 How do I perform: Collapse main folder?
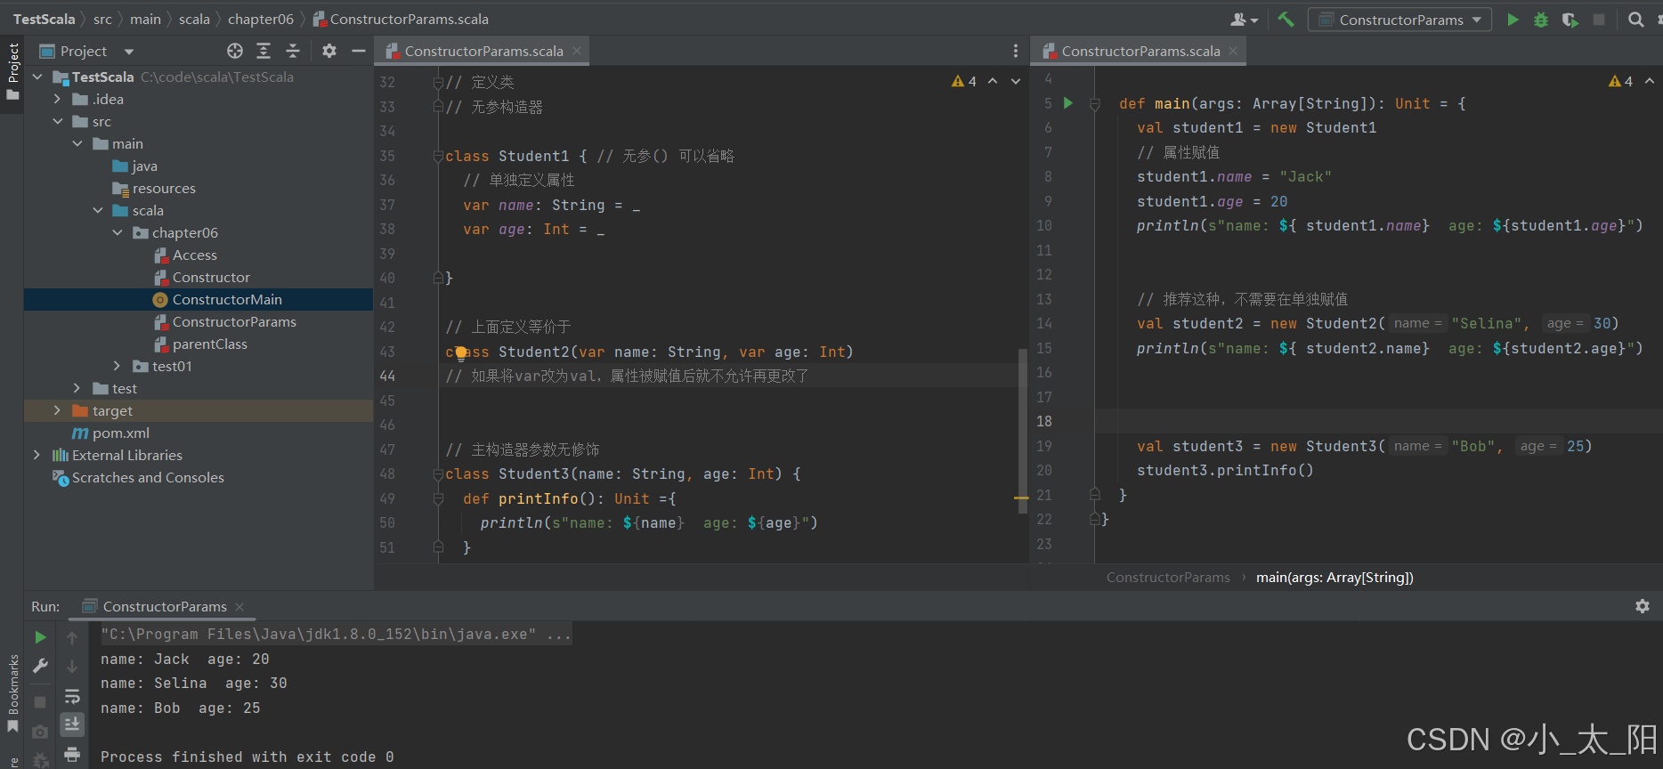point(77,144)
